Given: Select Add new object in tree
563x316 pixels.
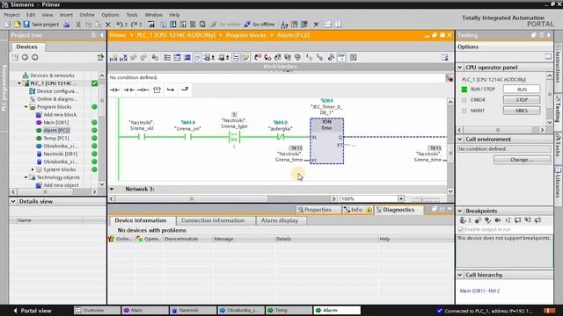Looking at the screenshot, I should point(61,185).
